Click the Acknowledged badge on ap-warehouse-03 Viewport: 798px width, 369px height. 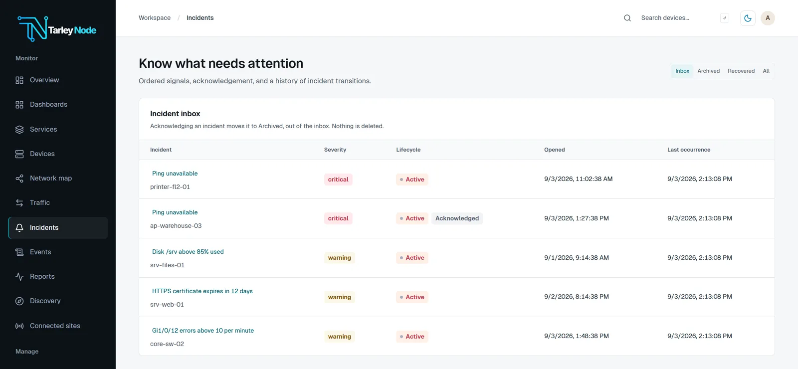pyautogui.click(x=457, y=218)
